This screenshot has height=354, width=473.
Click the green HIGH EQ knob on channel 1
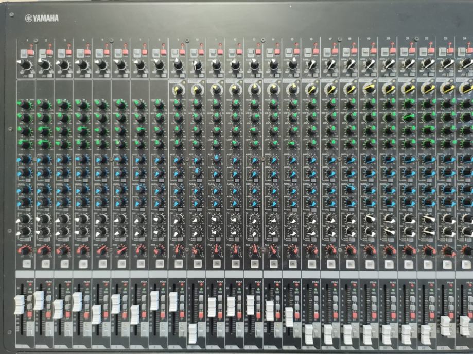coord(25,105)
